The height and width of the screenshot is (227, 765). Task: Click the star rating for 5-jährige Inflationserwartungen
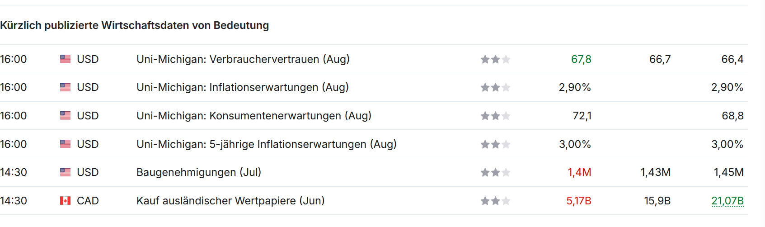pyautogui.click(x=495, y=144)
